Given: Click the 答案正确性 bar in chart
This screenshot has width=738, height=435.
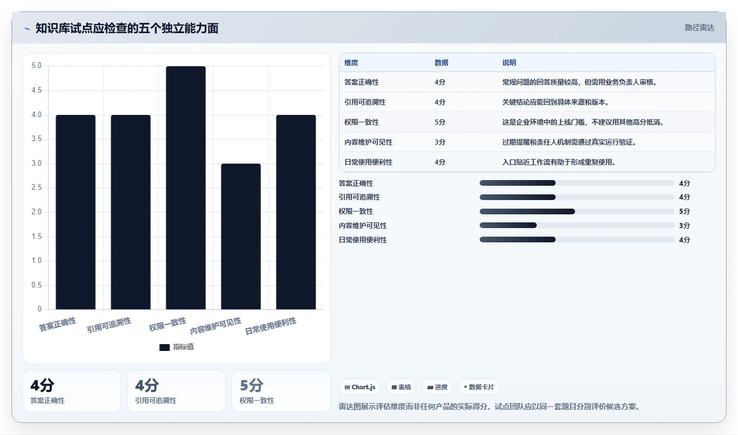Looking at the screenshot, I should 75,212.
